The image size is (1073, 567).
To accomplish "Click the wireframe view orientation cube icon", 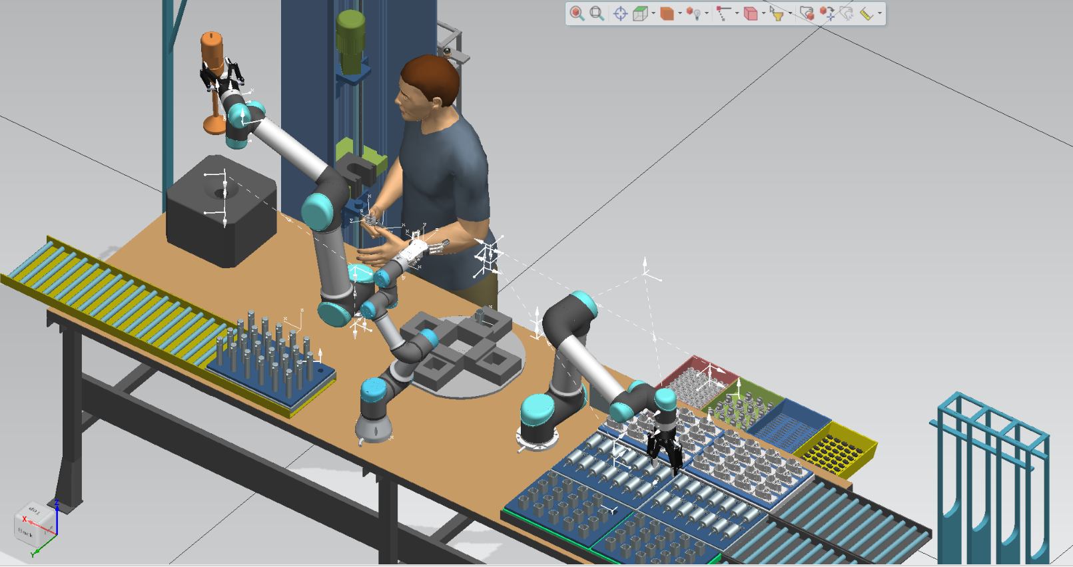I will (x=639, y=13).
